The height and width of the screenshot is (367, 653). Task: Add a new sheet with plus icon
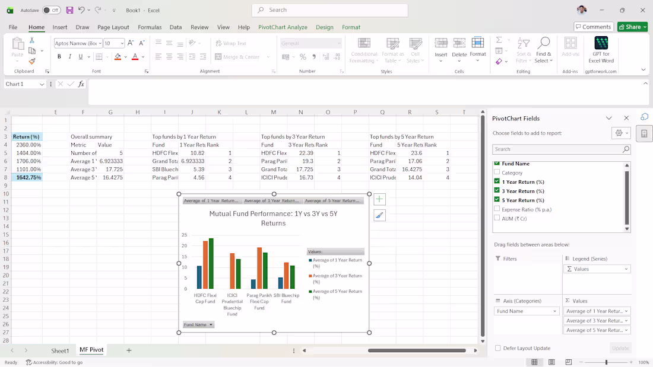click(129, 350)
